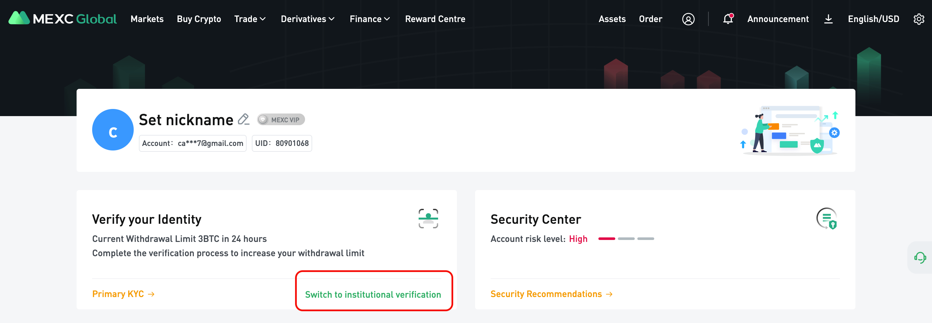The height and width of the screenshot is (323, 932).
Task: Open the notifications bell
Action: tap(728, 19)
